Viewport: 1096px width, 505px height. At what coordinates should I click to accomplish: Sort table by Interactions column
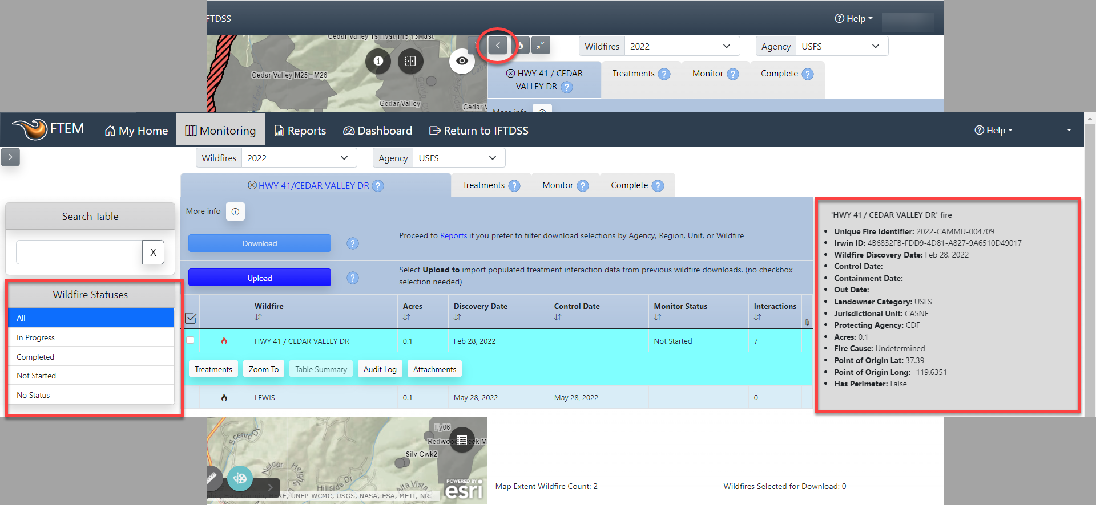click(758, 317)
